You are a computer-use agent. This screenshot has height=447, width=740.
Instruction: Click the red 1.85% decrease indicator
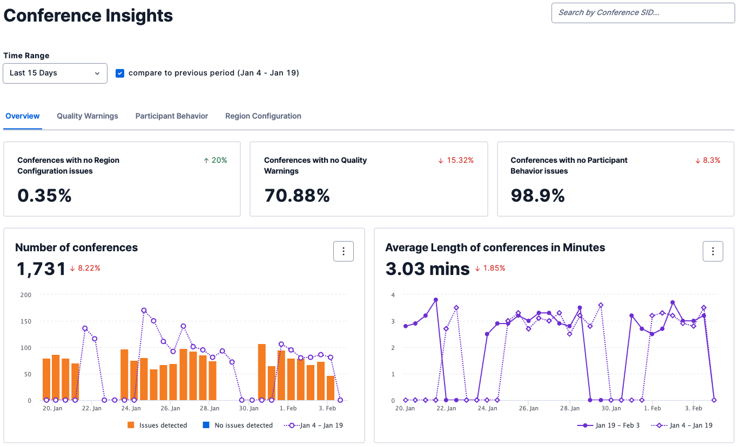(x=489, y=269)
